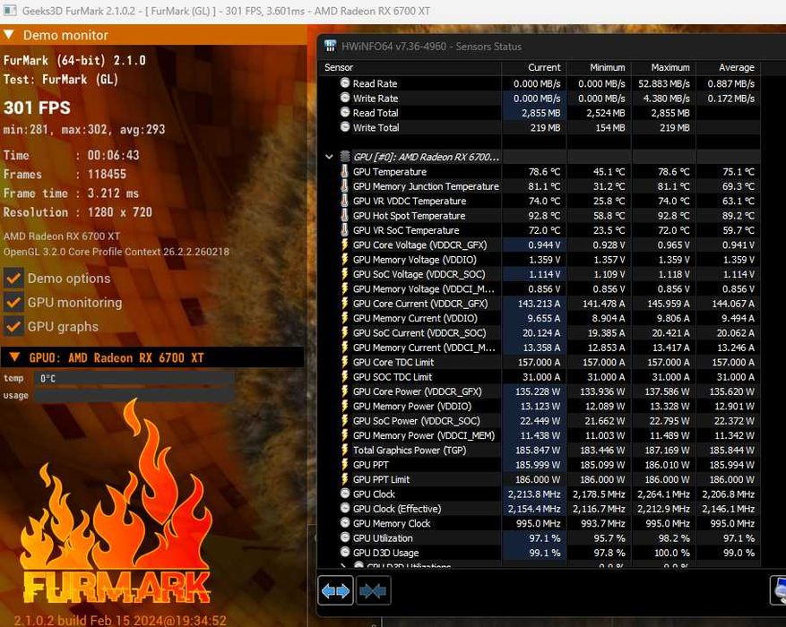Viewport: 786px width, 627px height.
Task: Collapse the Demo monitor panel triangle
Action: click(9, 35)
